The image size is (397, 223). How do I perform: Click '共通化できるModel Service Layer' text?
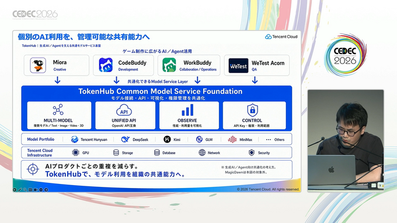click(x=158, y=82)
